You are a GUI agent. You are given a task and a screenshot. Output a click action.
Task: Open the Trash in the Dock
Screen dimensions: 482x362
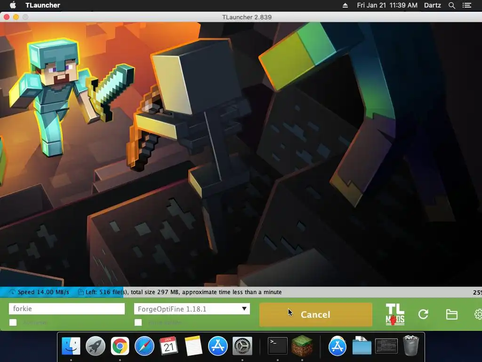tap(411, 346)
